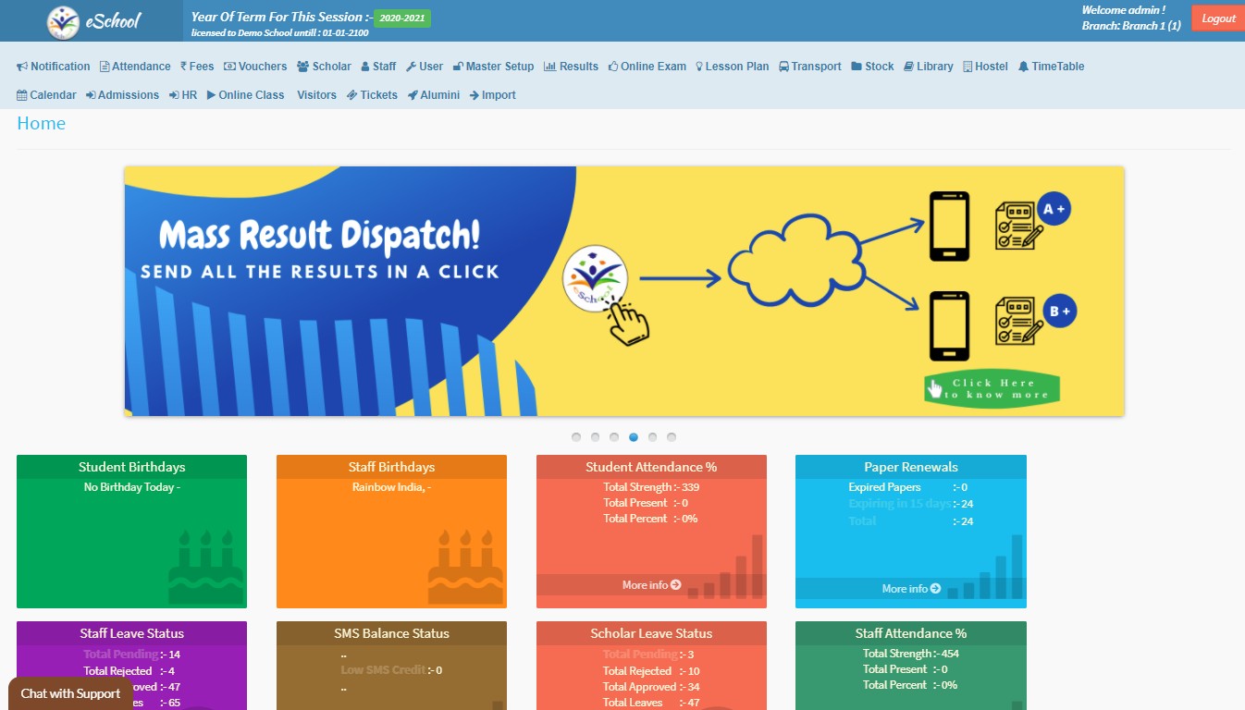Open the Admissions menu item
The image size is (1245, 710).
pos(122,95)
